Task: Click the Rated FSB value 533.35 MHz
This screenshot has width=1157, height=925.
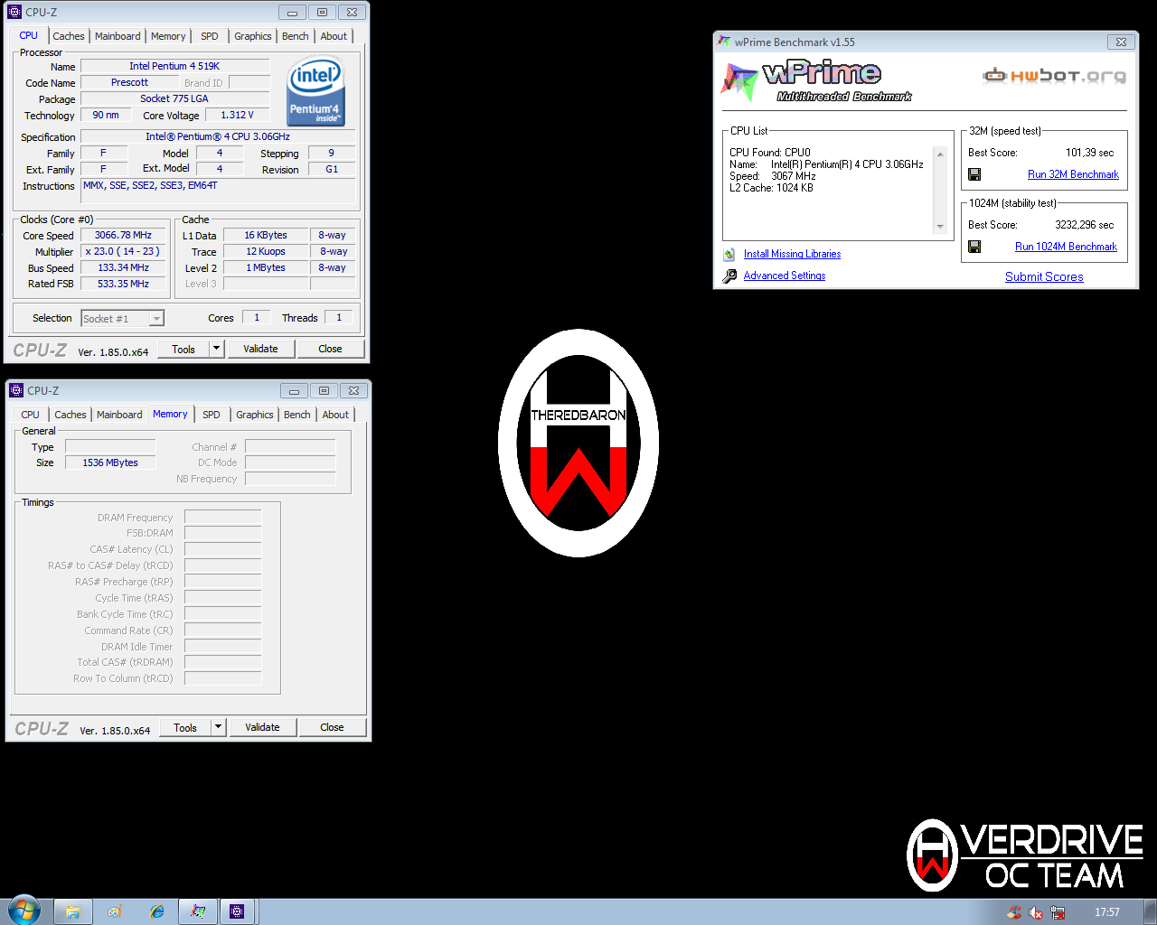Action: point(124,284)
